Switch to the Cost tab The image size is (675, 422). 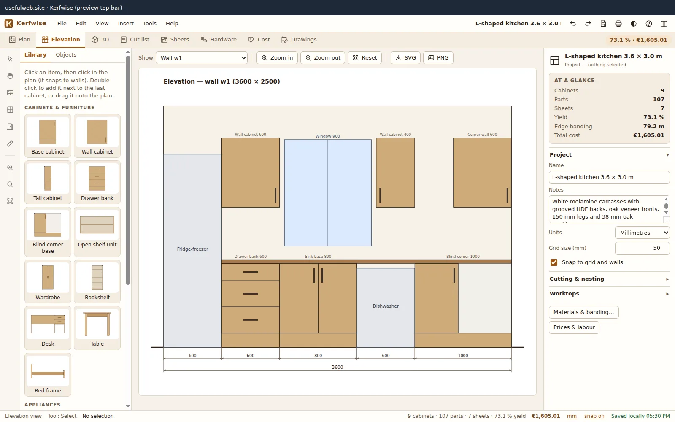point(259,40)
